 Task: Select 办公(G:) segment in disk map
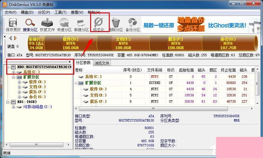click(x=228, y=43)
